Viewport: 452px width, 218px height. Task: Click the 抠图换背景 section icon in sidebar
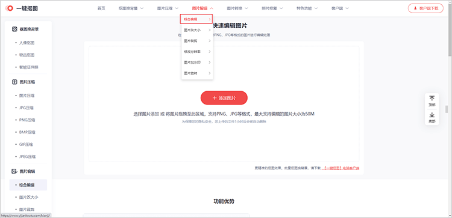[14, 29]
